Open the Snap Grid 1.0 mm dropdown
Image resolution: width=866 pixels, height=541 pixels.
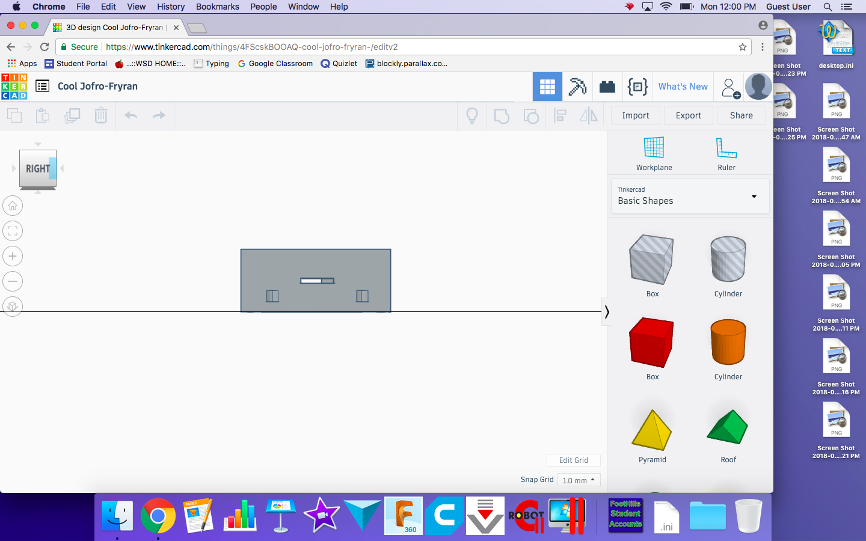coord(579,480)
